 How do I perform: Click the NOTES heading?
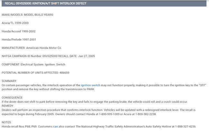(7, 122)
